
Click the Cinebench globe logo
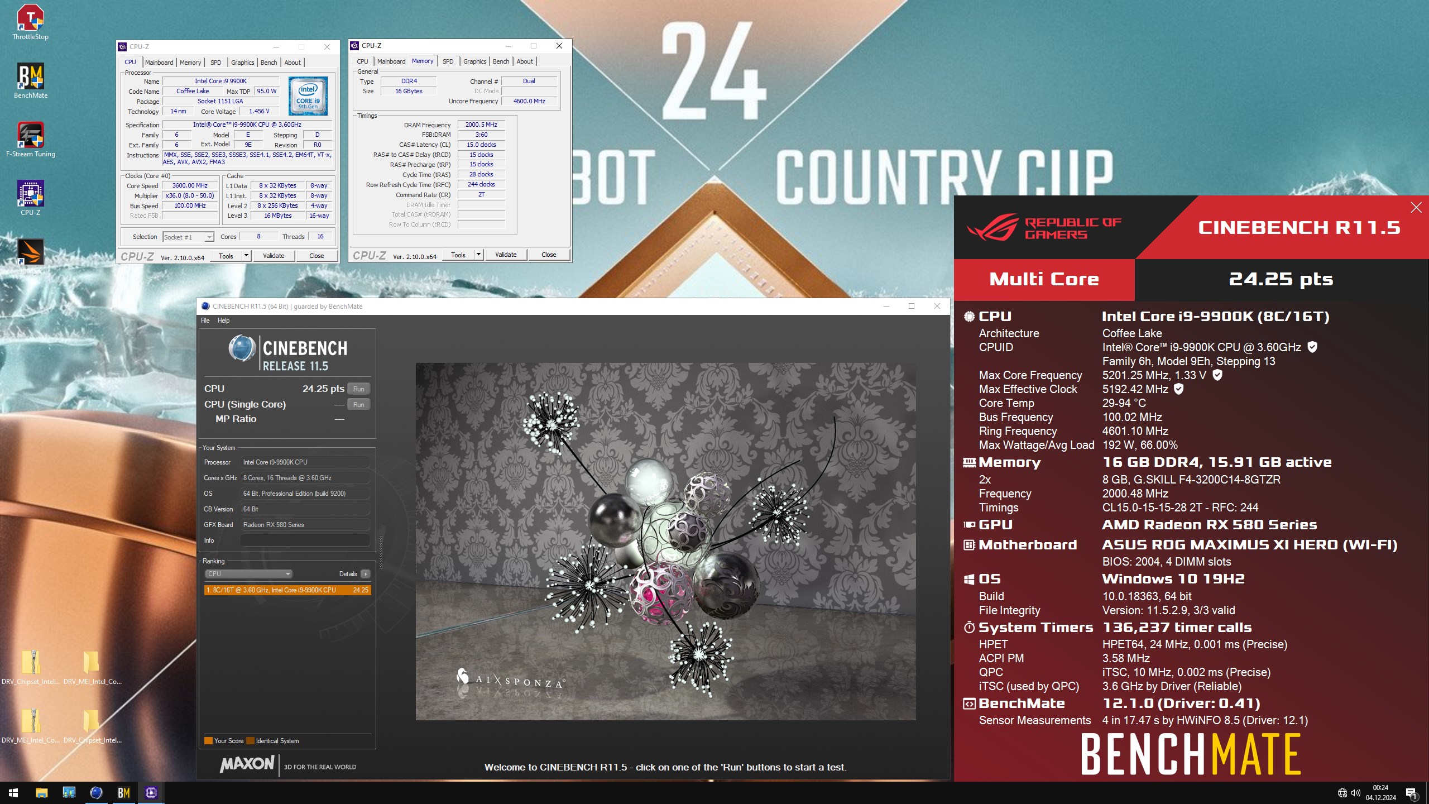pyautogui.click(x=242, y=348)
